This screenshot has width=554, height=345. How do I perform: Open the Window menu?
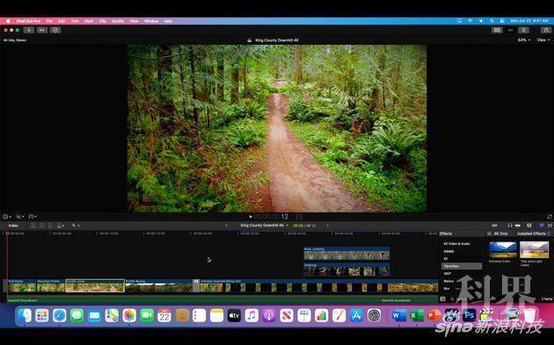(151, 21)
